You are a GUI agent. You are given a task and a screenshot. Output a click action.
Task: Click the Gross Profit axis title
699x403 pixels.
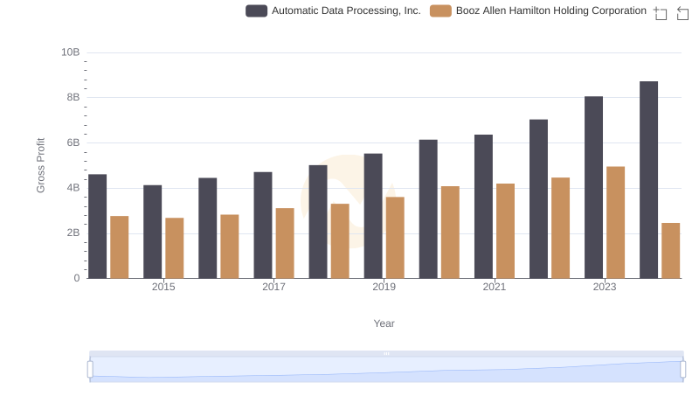pos(40,165)
